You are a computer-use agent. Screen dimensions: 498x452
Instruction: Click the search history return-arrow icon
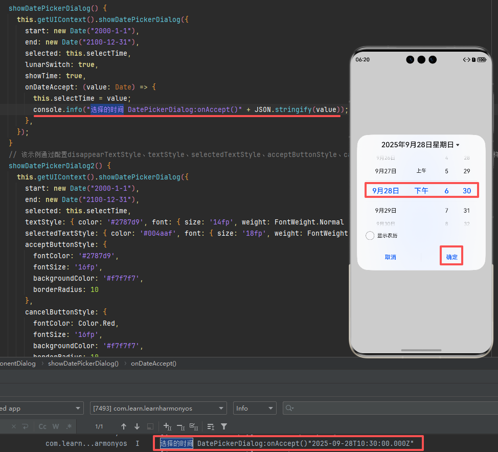coord(26,426)
